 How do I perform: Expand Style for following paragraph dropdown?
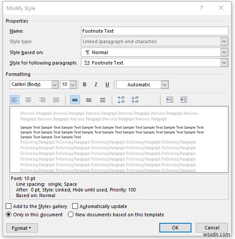pos(224,63)
